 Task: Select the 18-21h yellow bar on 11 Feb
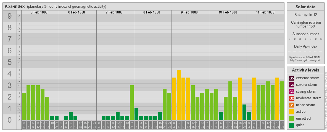click(x=277, y=99)
